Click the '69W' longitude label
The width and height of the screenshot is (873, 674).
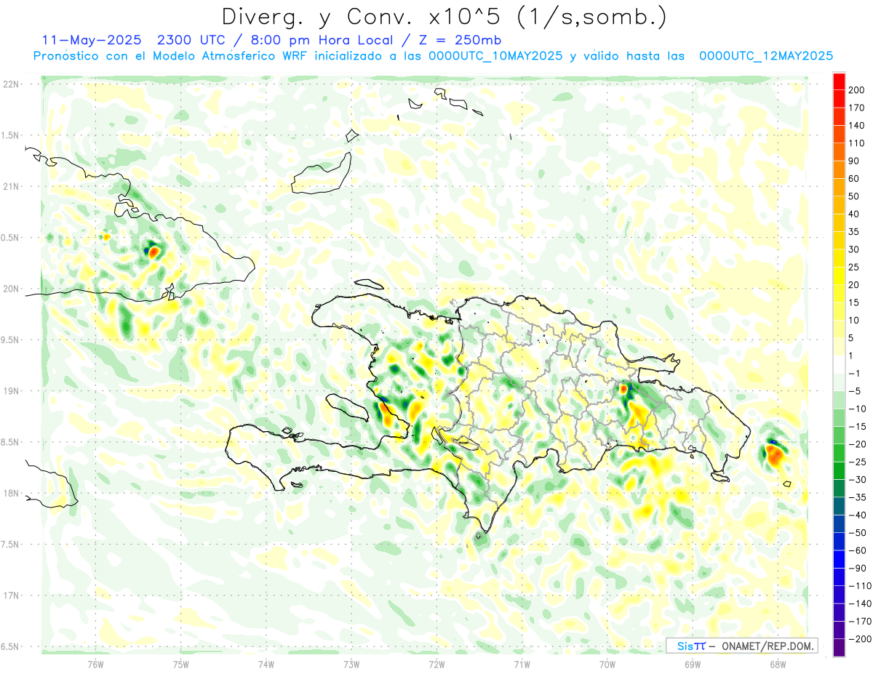(692, 664)
